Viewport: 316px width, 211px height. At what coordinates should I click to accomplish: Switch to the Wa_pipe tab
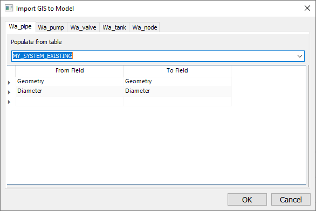[20, 27]
